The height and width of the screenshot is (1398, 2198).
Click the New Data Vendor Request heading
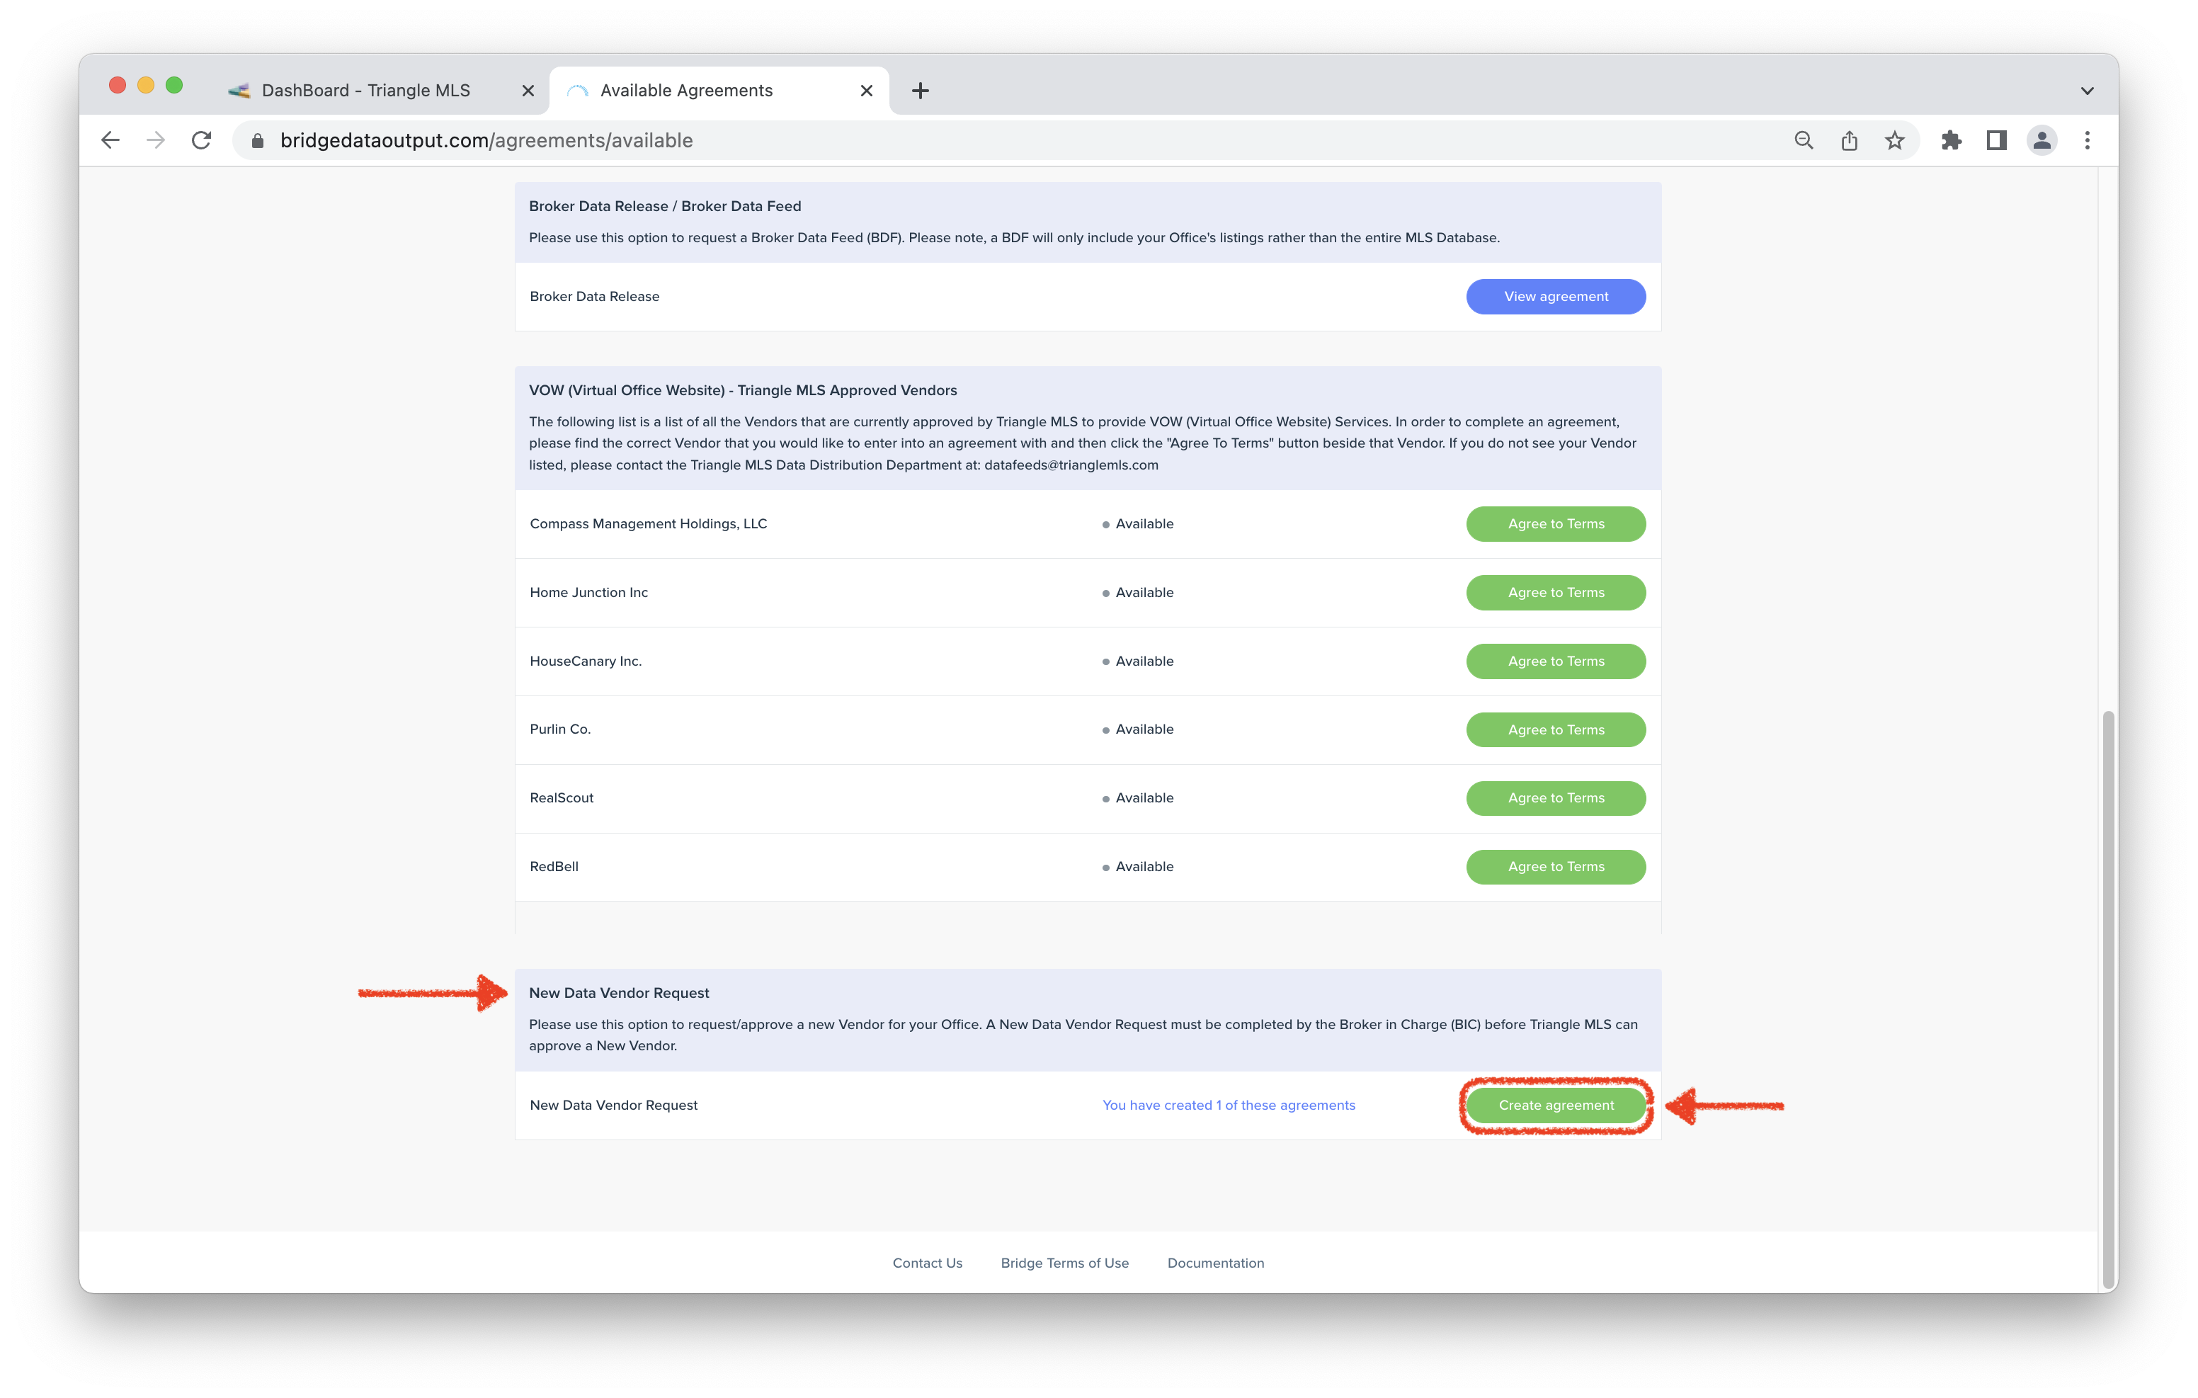coord(619,993)
